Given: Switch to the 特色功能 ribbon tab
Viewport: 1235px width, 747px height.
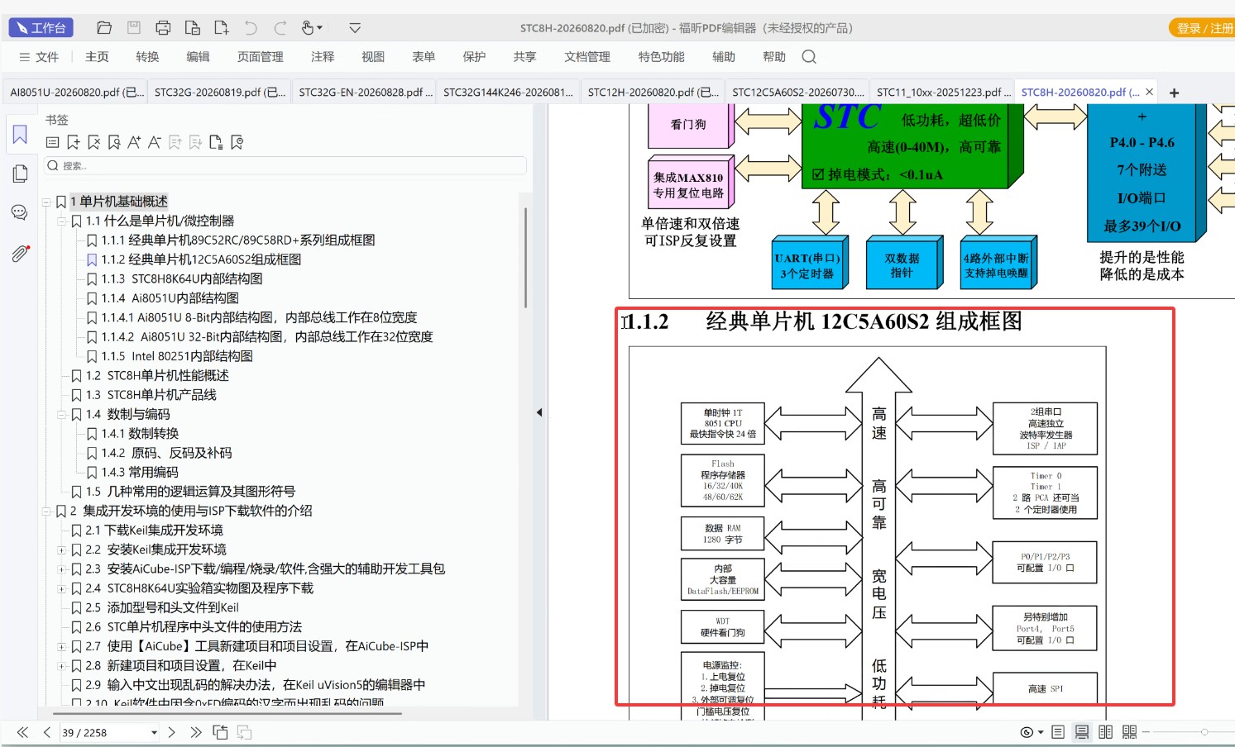Looking at the screenshot, I should (661, 57).
